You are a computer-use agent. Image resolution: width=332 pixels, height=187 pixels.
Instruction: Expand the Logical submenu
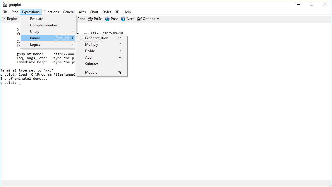click(49, 45)
